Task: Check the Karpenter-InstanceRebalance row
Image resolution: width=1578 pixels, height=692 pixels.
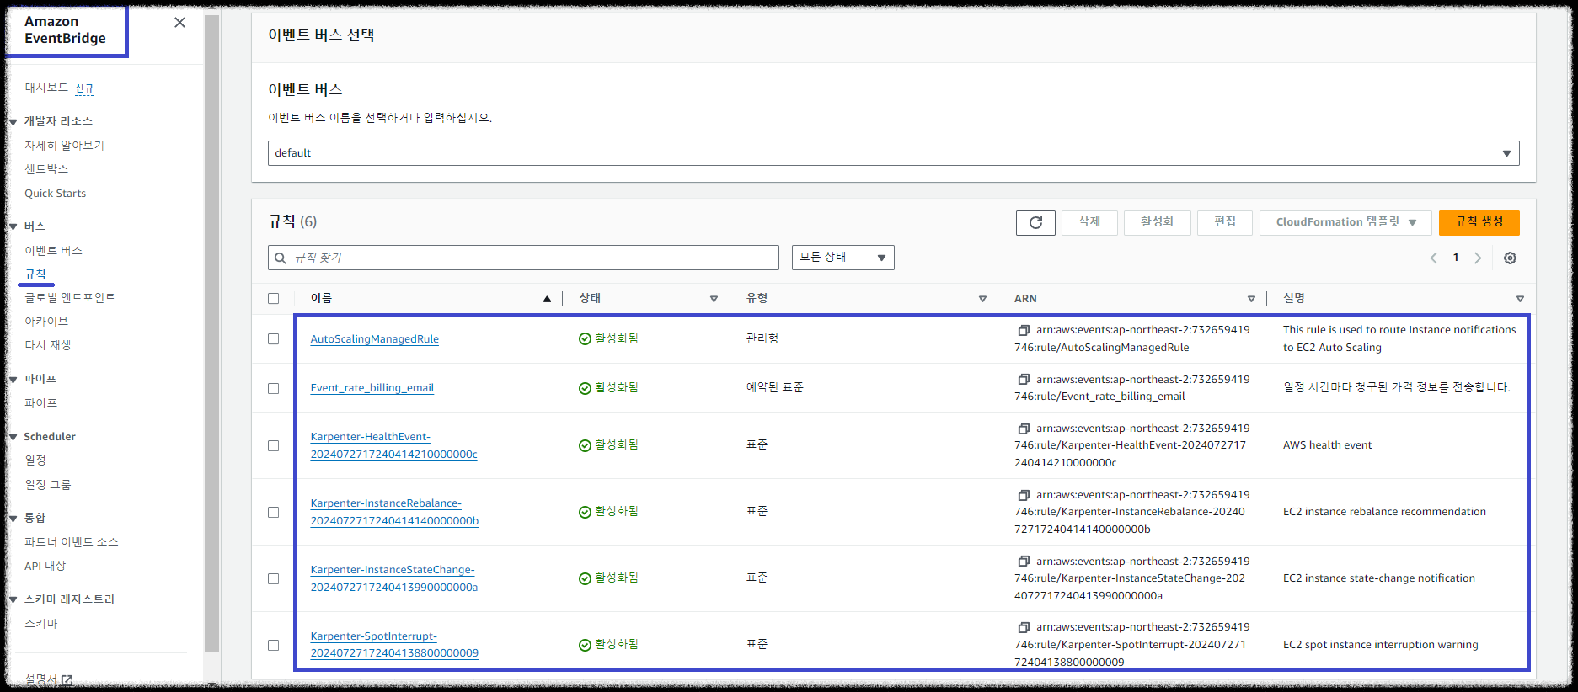Action: tap(273, 512)
